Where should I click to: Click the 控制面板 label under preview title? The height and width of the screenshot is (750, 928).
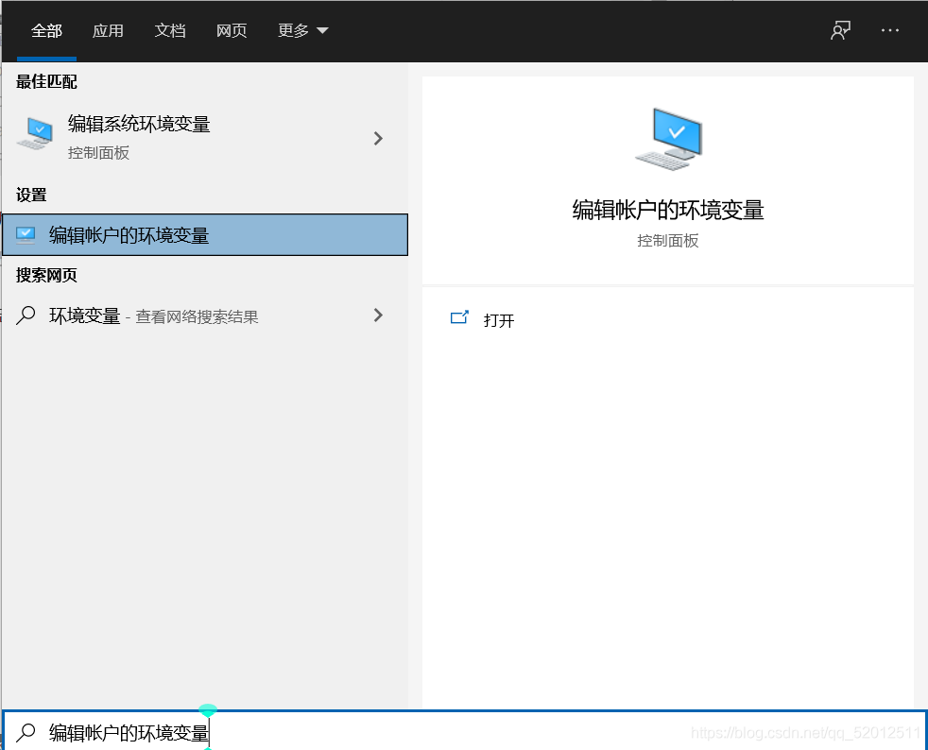coord(668,241)
